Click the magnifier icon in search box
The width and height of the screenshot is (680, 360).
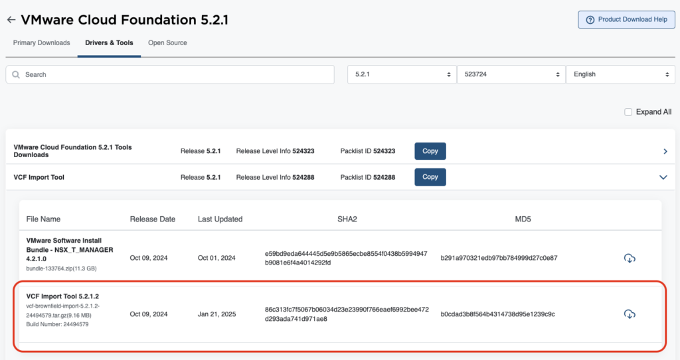(x=16, y=75)
